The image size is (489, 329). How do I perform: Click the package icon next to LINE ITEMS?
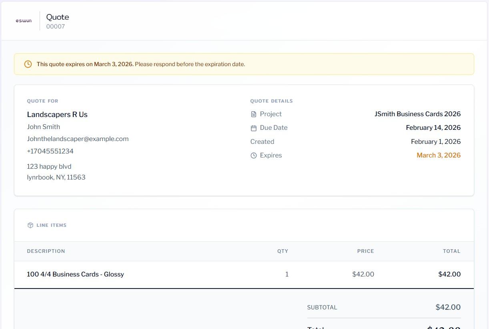pyautogui.click(x=30, y=225)
